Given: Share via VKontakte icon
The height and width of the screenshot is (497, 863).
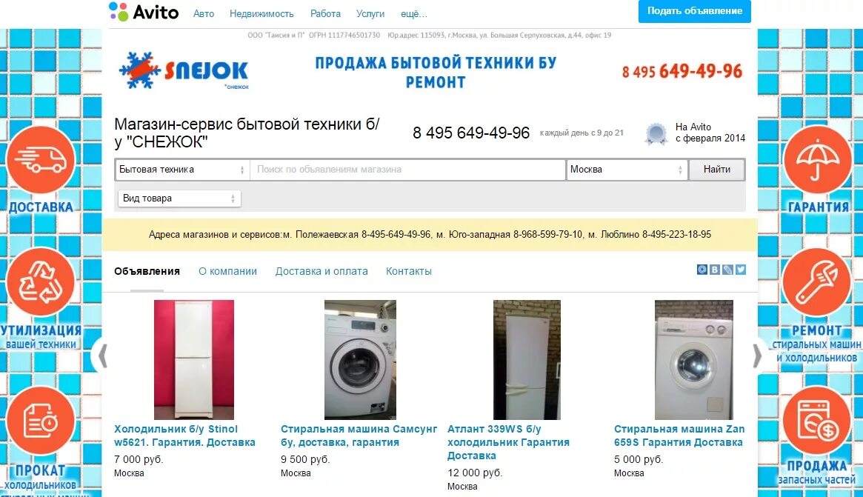Looking at the screenshot, I should click(x=715, y=270).
